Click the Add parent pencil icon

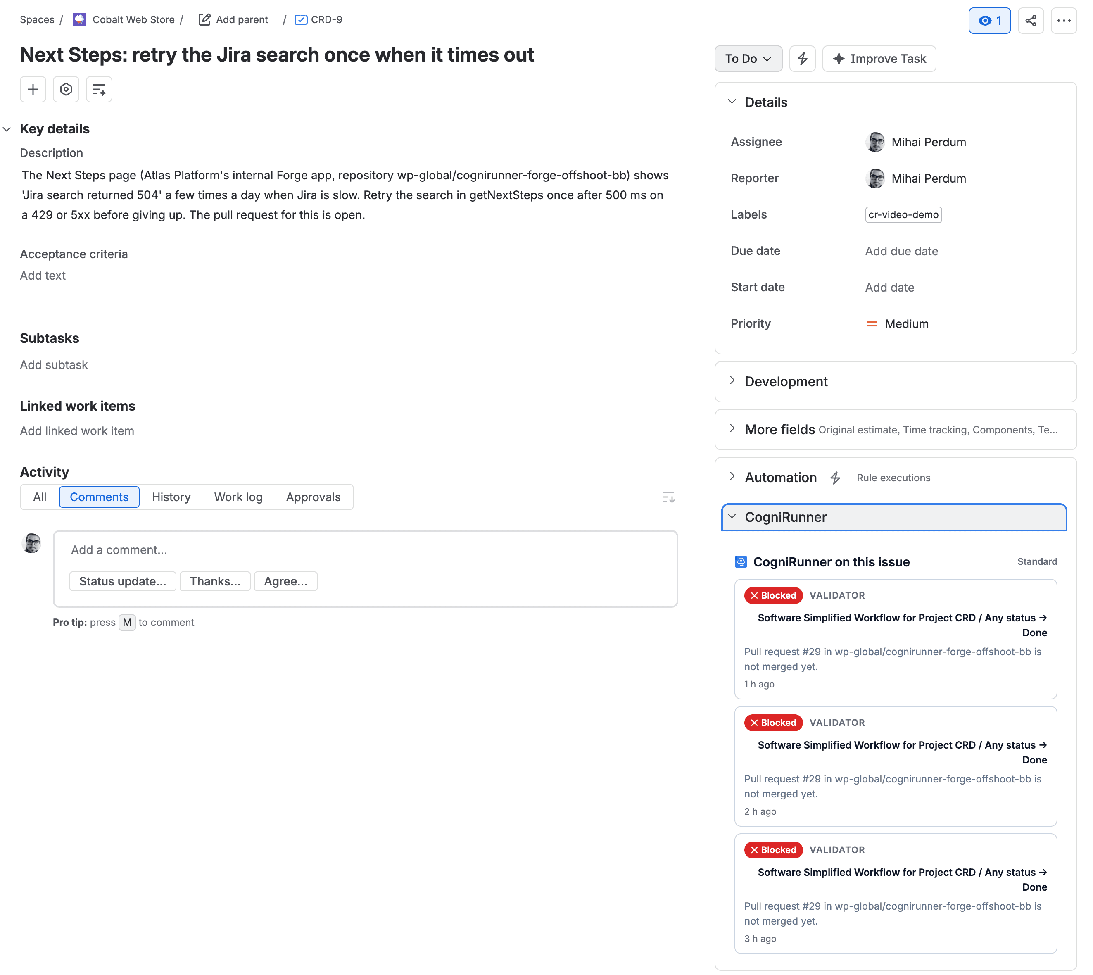pos(204,20)
